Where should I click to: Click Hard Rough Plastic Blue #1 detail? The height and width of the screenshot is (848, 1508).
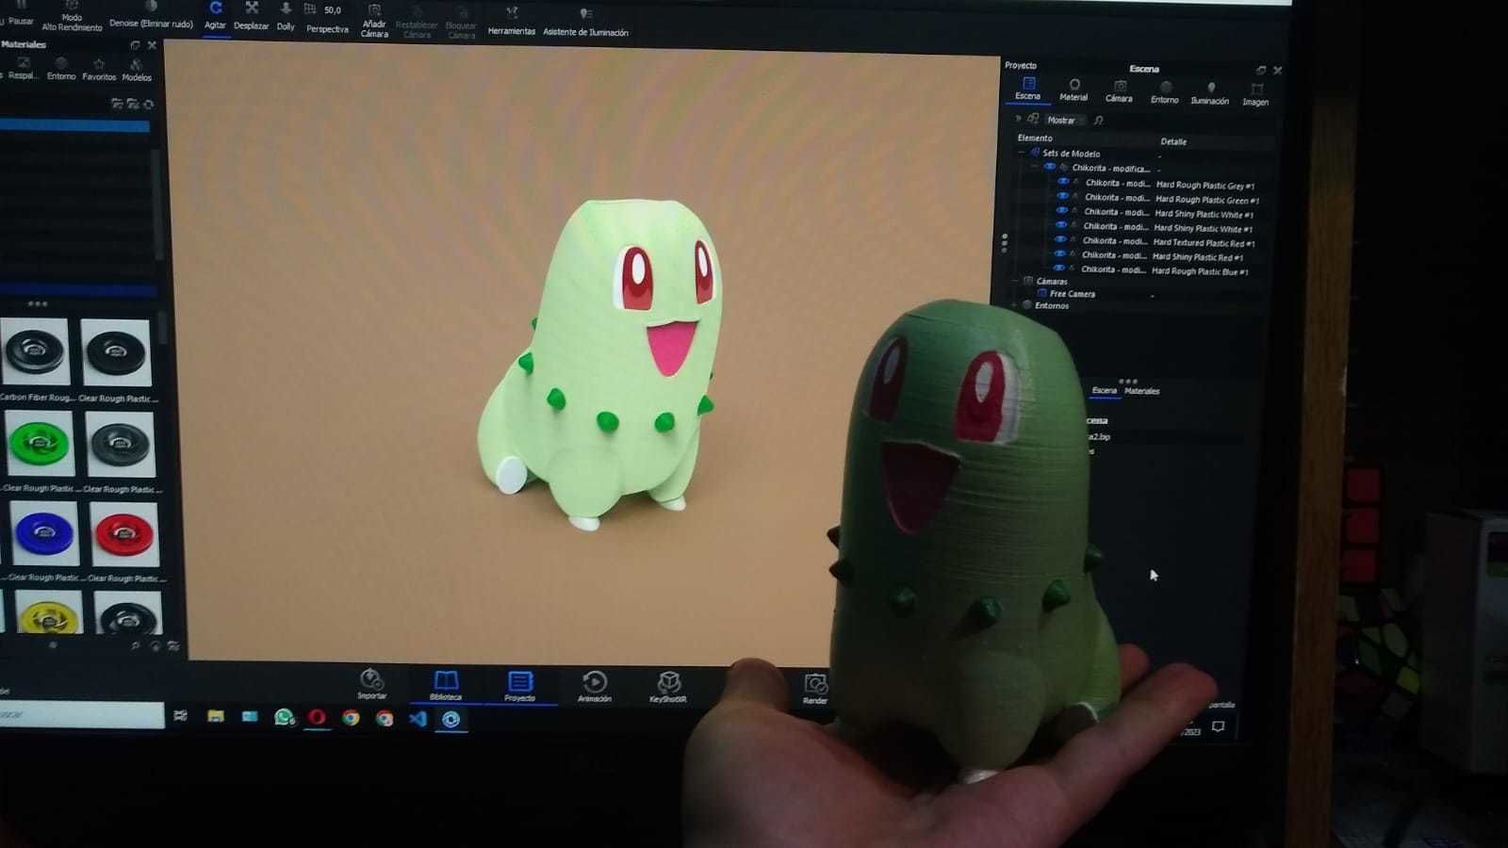point(1200,271)
